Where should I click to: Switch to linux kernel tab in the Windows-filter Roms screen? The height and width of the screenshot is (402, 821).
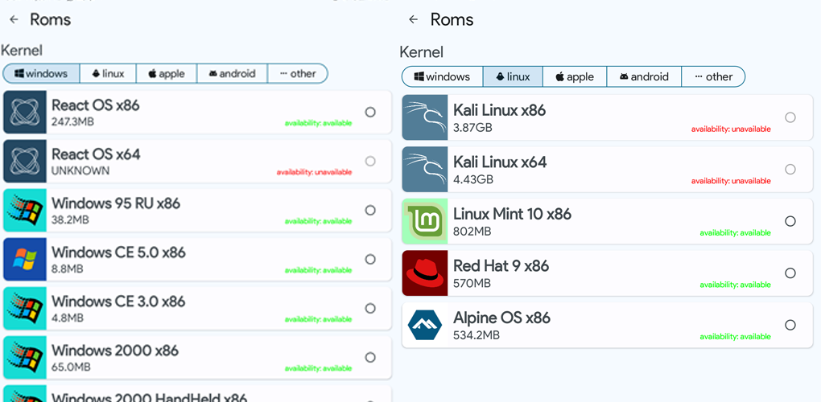pos(108,74)
